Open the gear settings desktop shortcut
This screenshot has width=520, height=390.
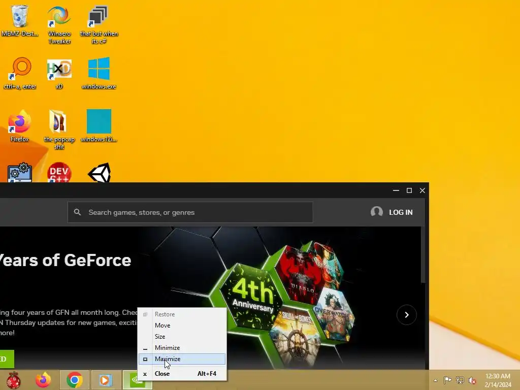(20, 172)
